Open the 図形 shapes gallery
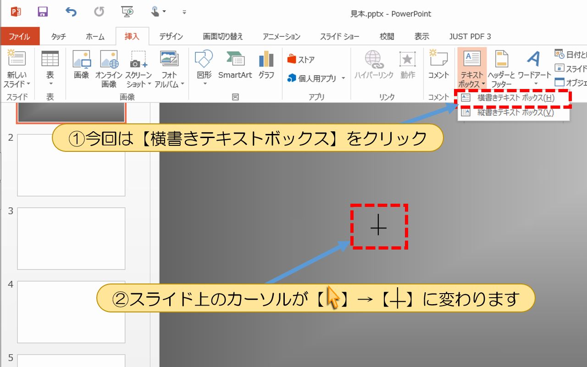 tap(204, 68)
